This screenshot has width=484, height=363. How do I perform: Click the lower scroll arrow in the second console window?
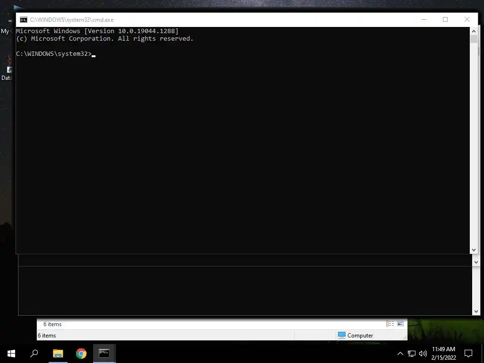point(476,311)
